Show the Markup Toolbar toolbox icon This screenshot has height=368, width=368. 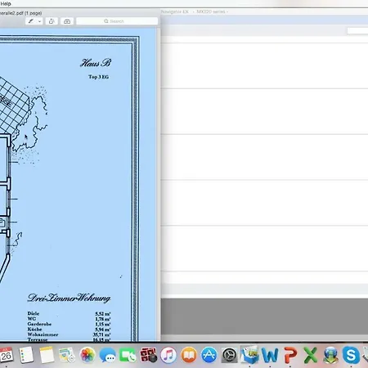[x=67, y=21]
